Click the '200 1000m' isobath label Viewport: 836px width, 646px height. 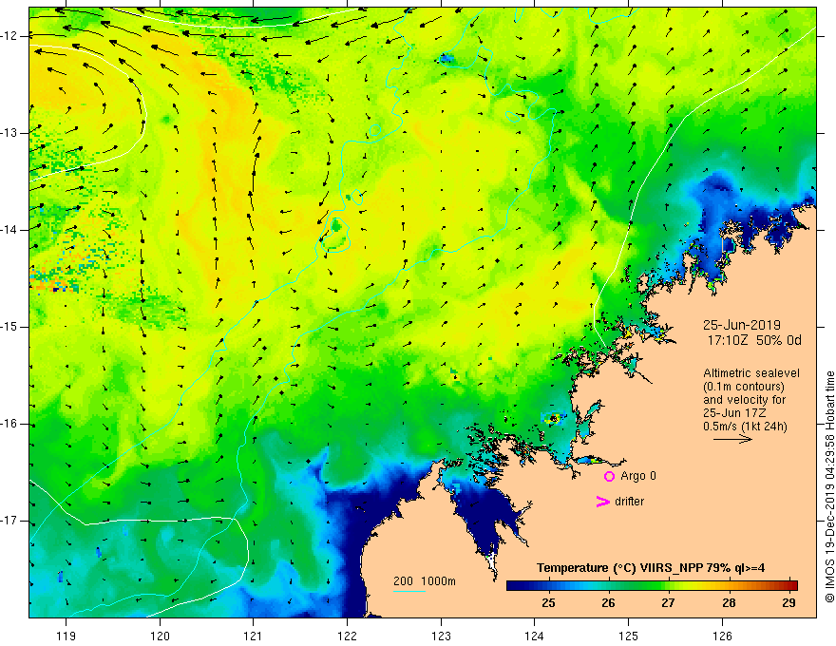coord(425,581)
